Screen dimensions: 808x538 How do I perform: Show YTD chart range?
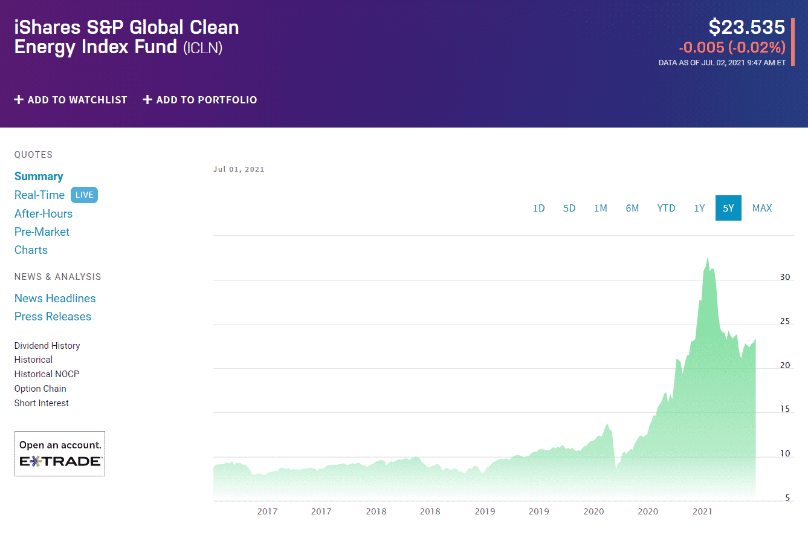point(666,208)
